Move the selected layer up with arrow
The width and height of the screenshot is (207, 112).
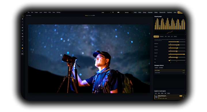[183, 96]
